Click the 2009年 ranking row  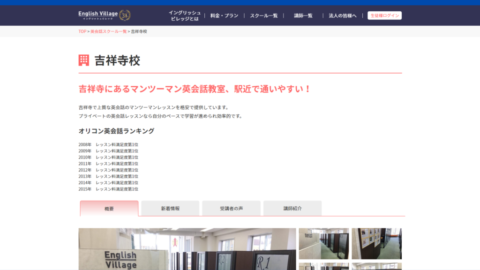[108, 151]
